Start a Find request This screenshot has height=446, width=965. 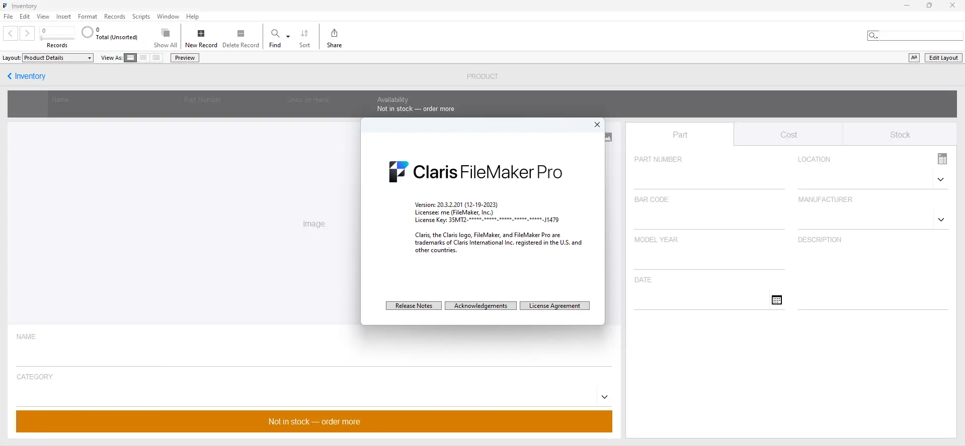[275, 38]
